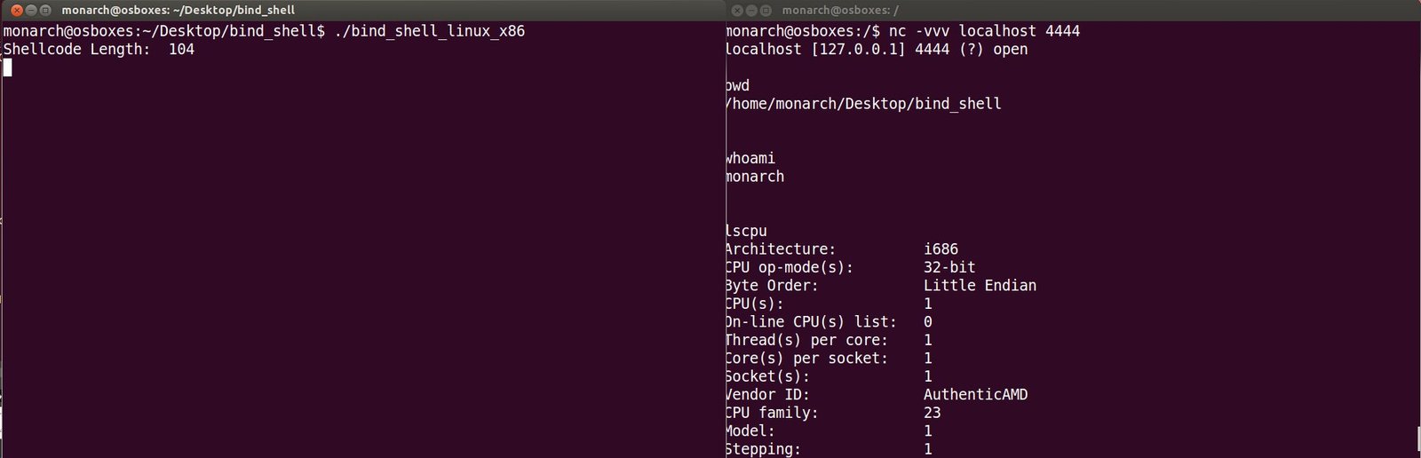Maximize the right 'monarch@osboxes: /' terminal

[x=766, y=10]
